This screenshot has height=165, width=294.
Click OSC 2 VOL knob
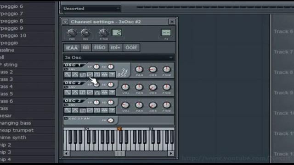125,87
